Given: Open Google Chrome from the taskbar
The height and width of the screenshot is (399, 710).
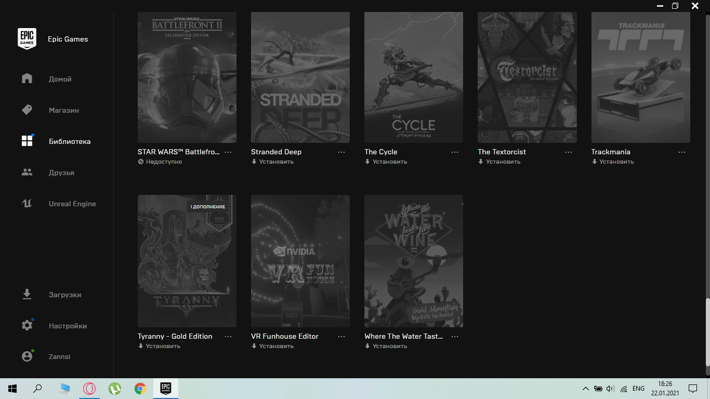Looking at the screenshot, I should 140,389.
